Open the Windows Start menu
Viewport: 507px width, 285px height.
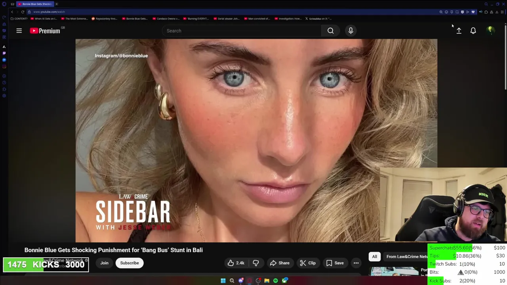point(223,281)
